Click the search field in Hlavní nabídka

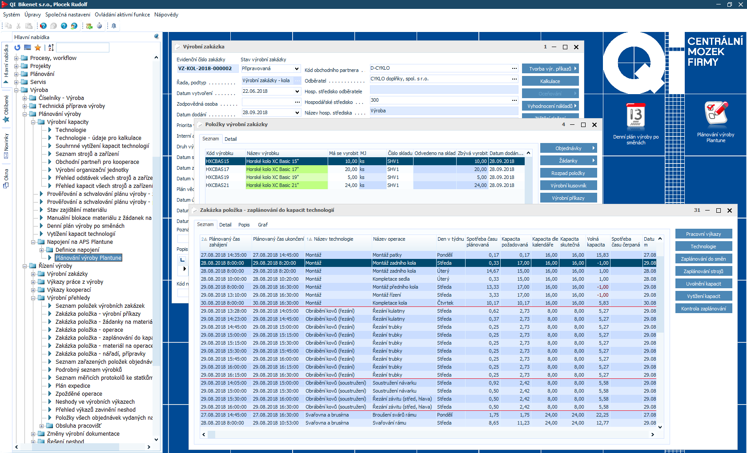coord(83,48)
